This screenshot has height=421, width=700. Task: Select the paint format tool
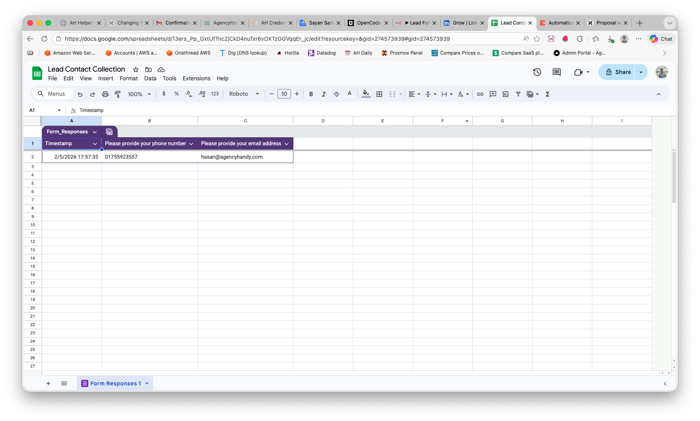(118, 94)
